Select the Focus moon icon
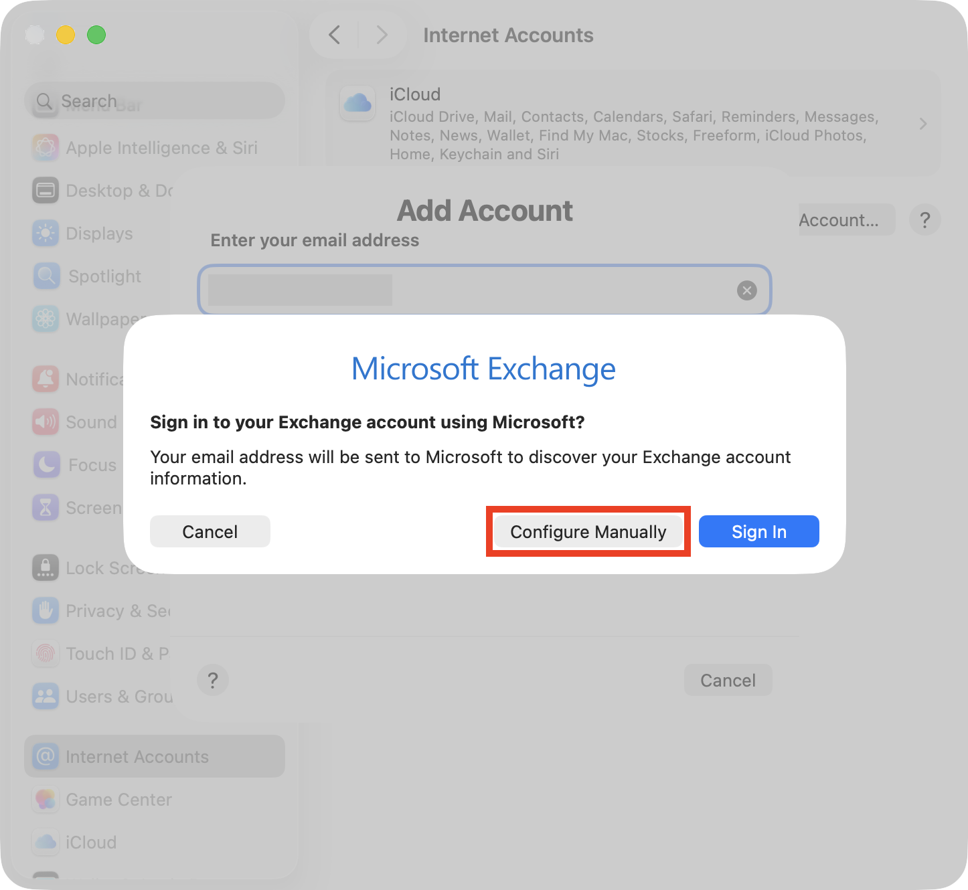 pyautogui.click(x=46, y=464)
